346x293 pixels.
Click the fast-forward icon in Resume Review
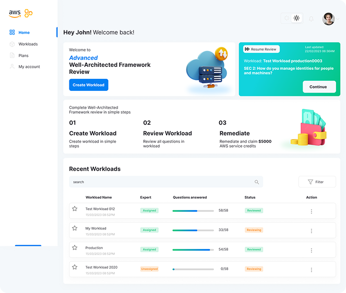point(247,49)
